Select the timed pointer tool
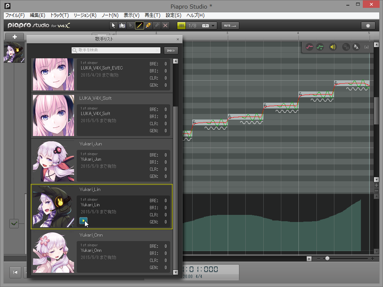 [x=131, y=26]
